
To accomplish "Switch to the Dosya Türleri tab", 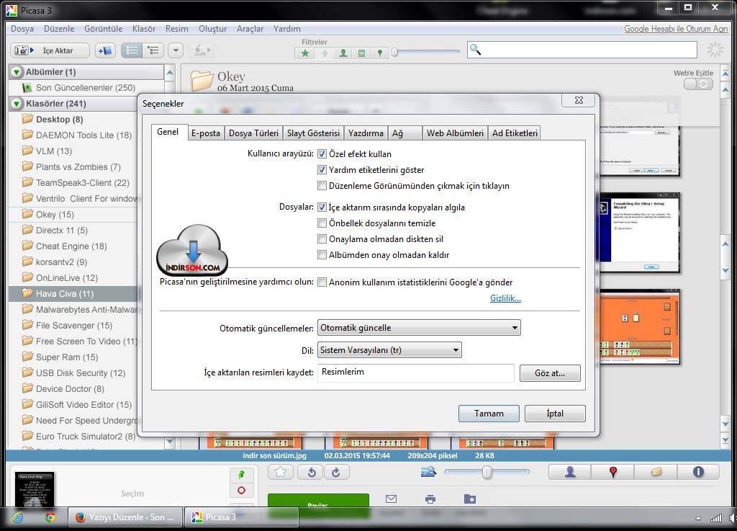I will 254,133.
